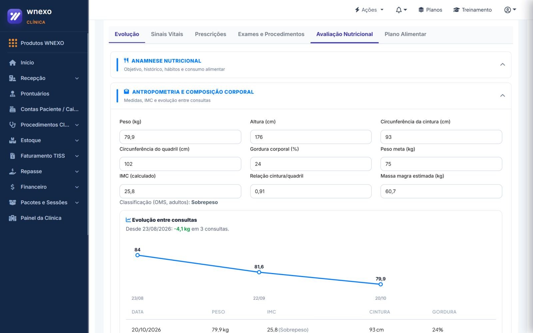The height and width of the screenshot is (333, 533).
Task: Click the Planos layers icon
Action: [x=421, y=10]
